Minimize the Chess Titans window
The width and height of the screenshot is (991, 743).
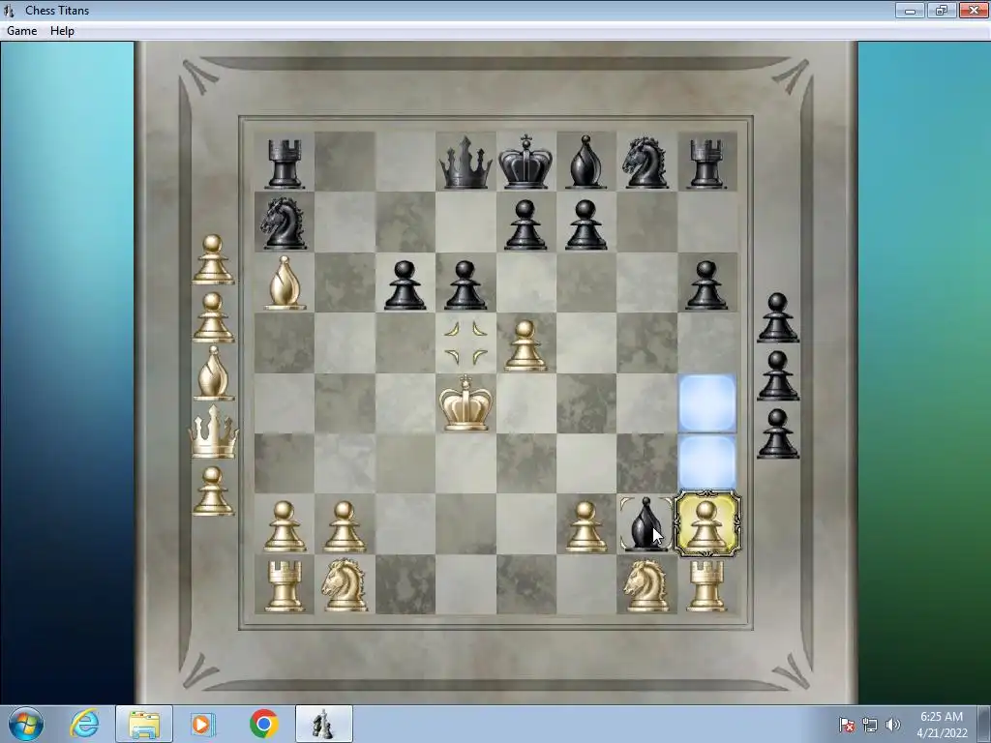pos(910,10)
